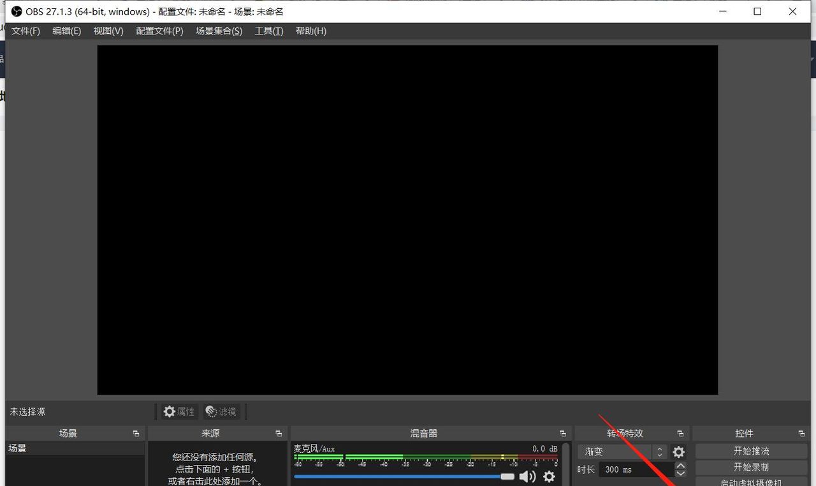Open the 工具(T) menu

[x=269, y=31]
